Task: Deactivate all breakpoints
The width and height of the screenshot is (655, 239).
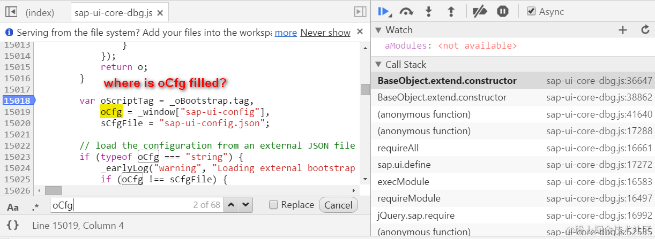Action: [x=479, y=11]
